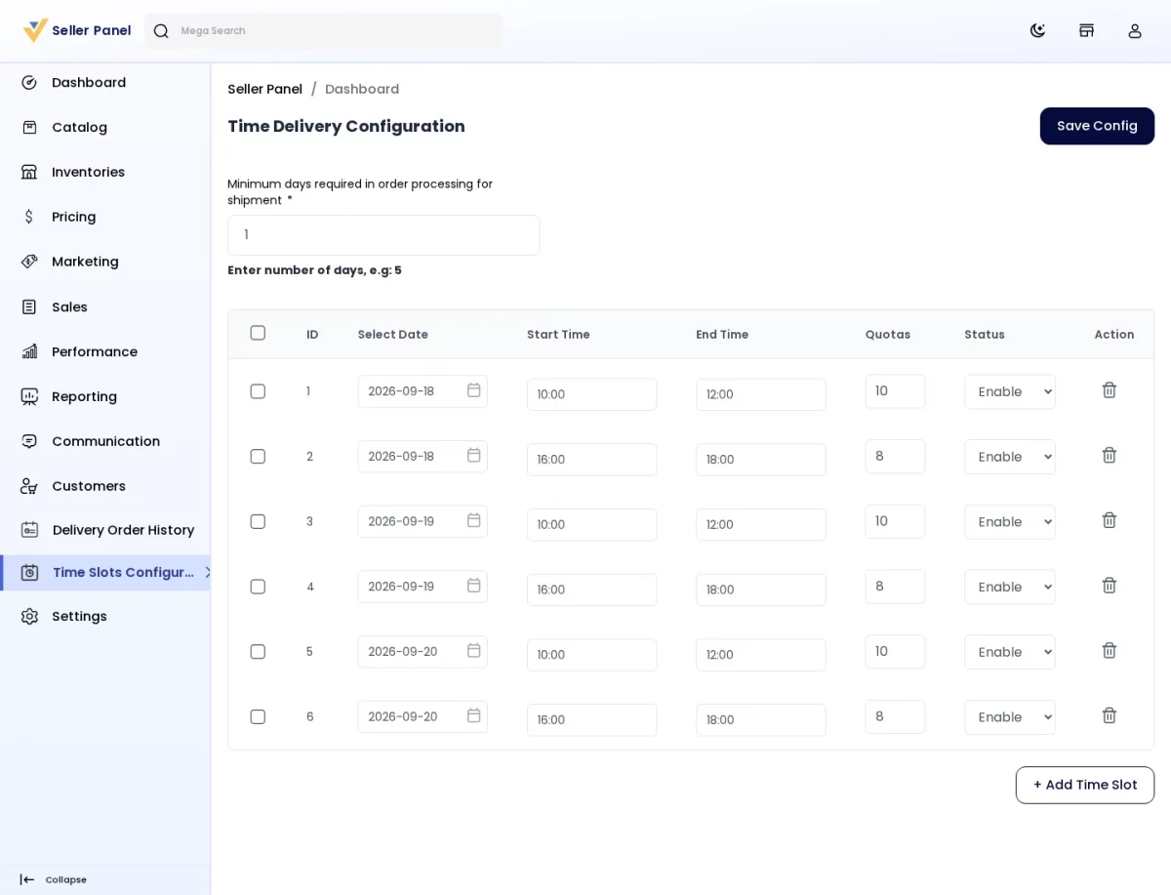Click Start Time field of slot 4
Image resolution: width=1171 pixels, height=895 pixels.
(591, 590)
